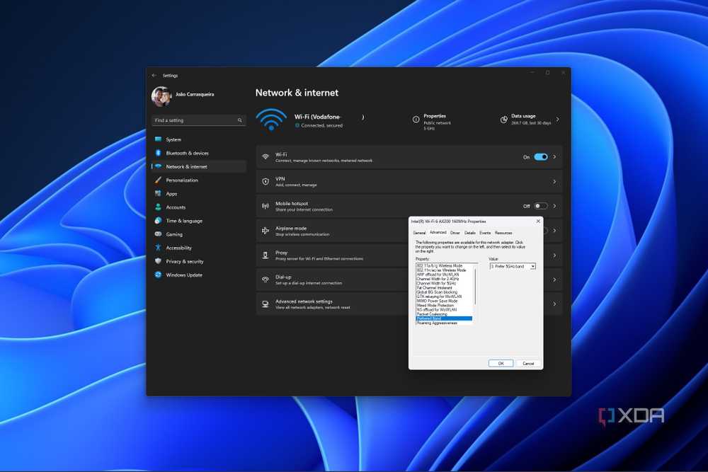Open the Privacy & security shield icon
The image size is (708, 472).
point(158,261)
